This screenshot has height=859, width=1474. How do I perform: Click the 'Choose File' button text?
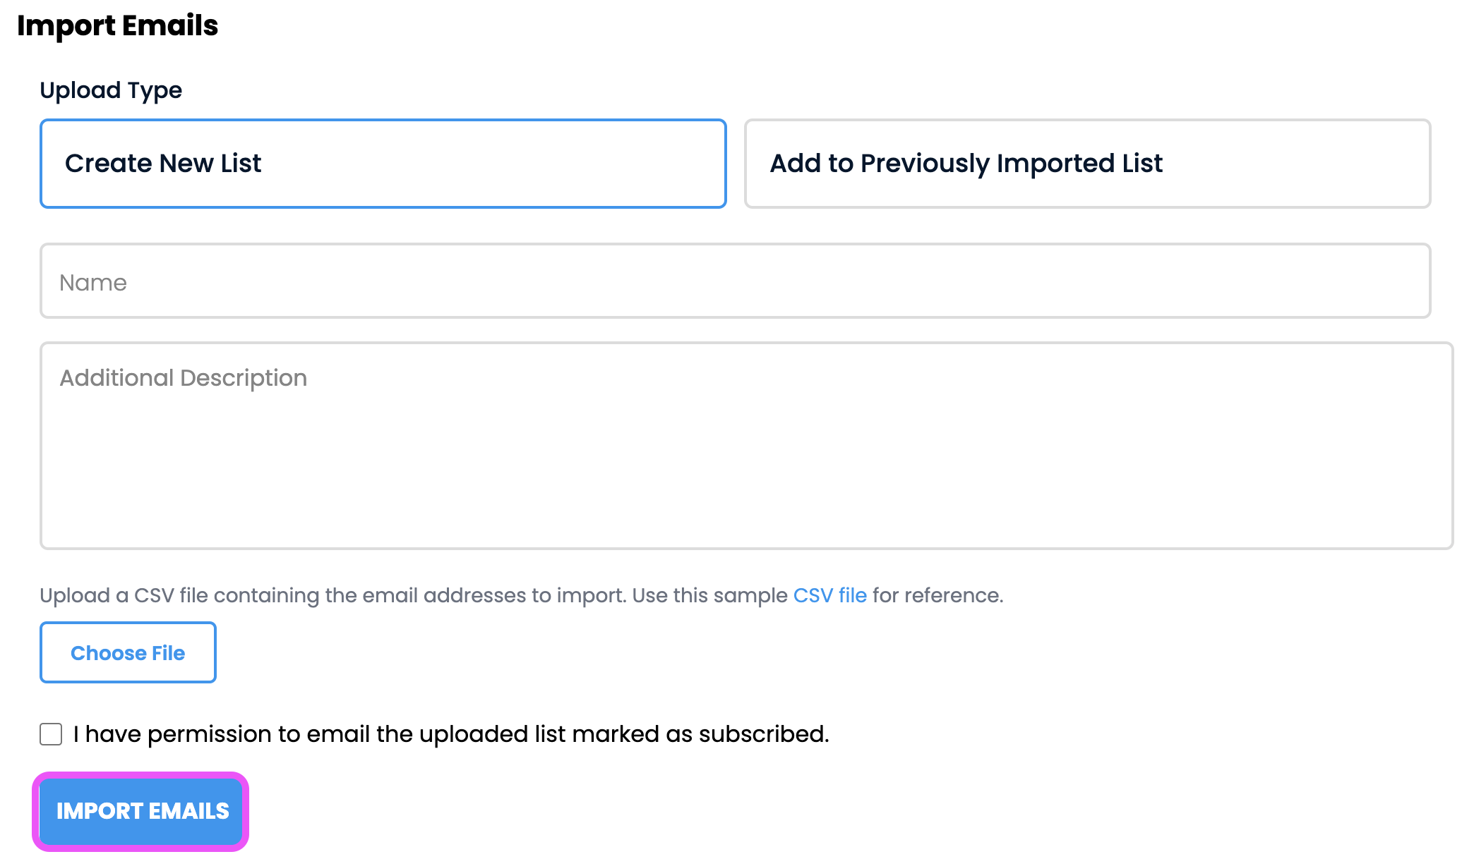click(128, 653)
